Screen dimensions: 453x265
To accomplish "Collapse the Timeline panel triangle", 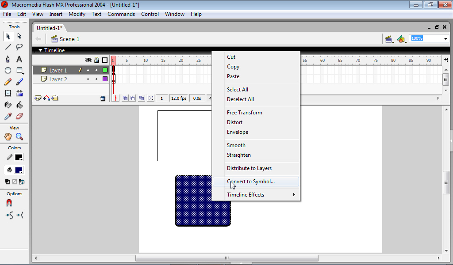I will point(40,50).
